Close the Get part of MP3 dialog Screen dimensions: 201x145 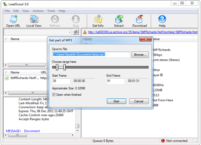click(x=146, y=39)
